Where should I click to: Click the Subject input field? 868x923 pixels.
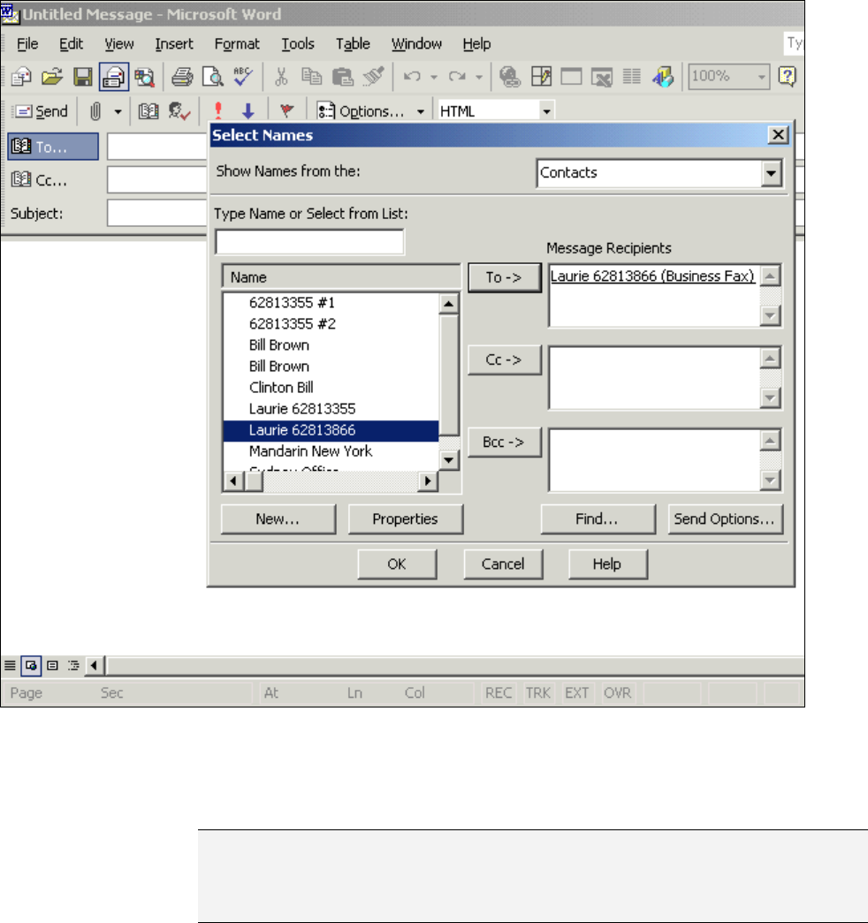156,213
